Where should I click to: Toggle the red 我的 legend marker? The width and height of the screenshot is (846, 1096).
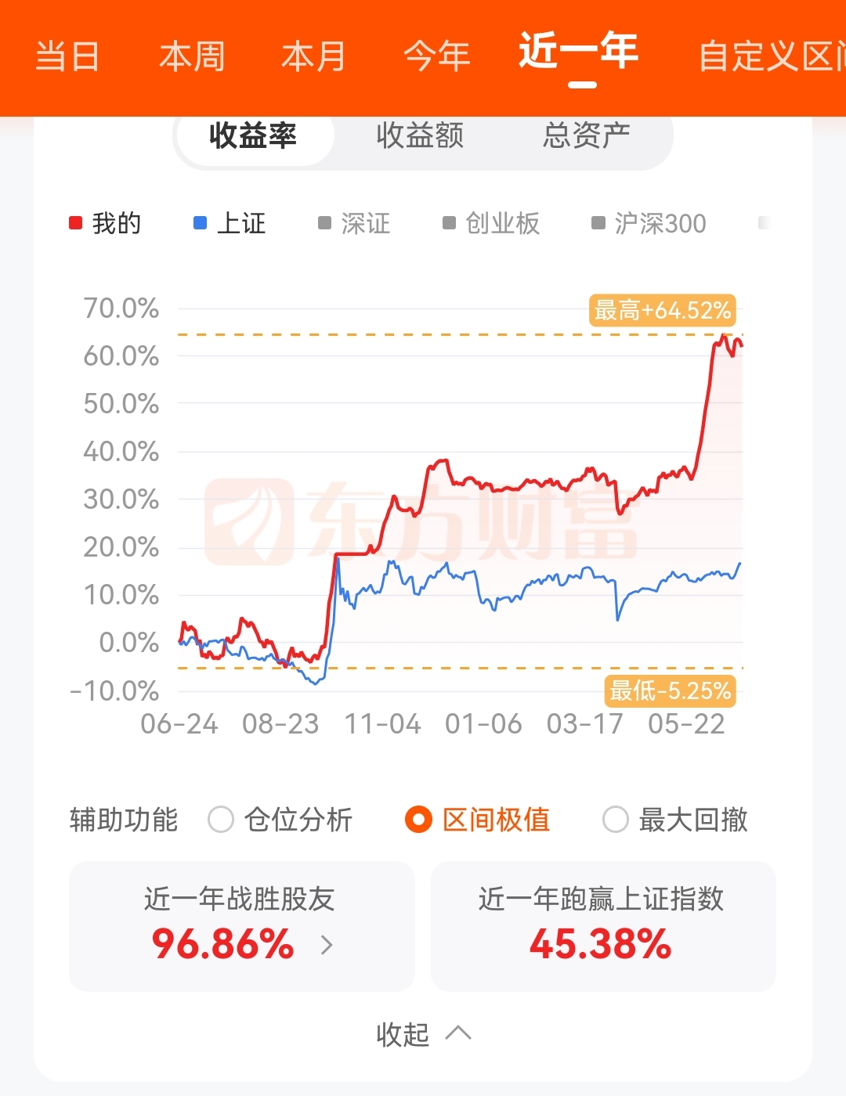[105, 224]
